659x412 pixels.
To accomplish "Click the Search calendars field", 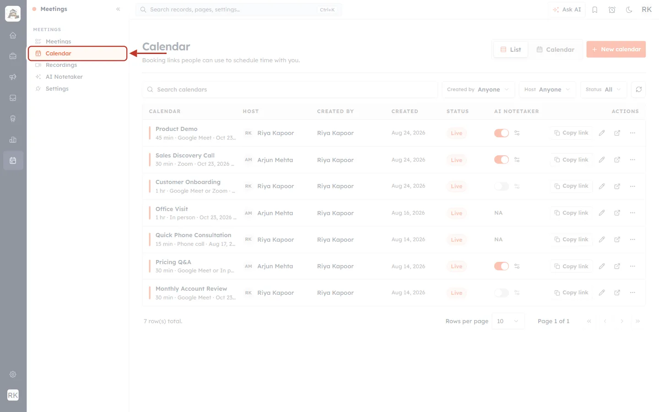I will point(290,89).
